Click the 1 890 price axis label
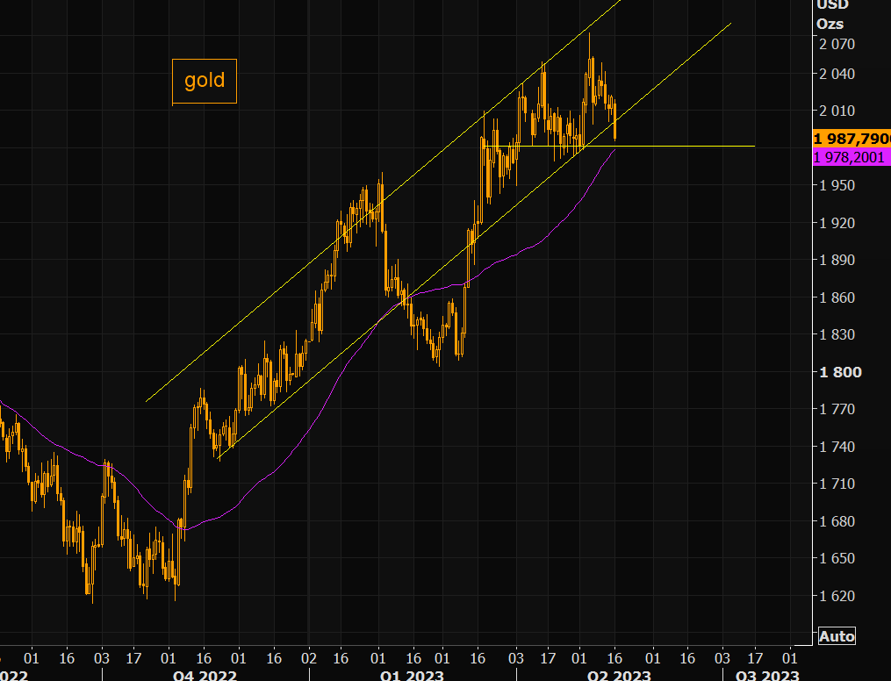Viewport: 891px width, 681px height. point(837,260)
